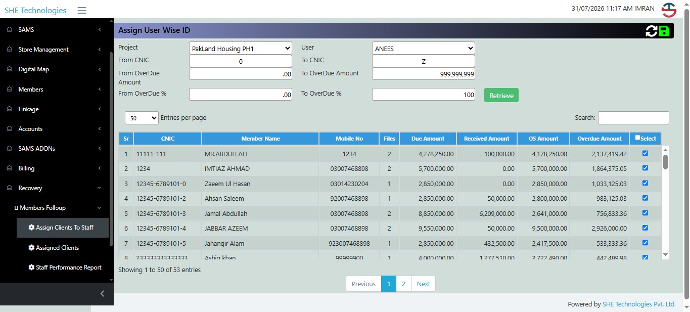Go to page 2 of results
The image size is (690, 312).
(403, 284)
